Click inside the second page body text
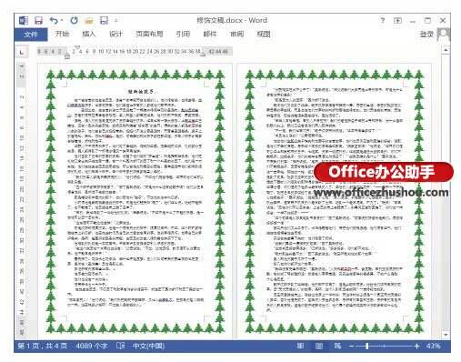461x362 pixels. (x=334, y=200)
